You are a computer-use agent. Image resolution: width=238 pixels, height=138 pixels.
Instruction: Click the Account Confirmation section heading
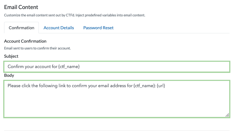point(25,41)
